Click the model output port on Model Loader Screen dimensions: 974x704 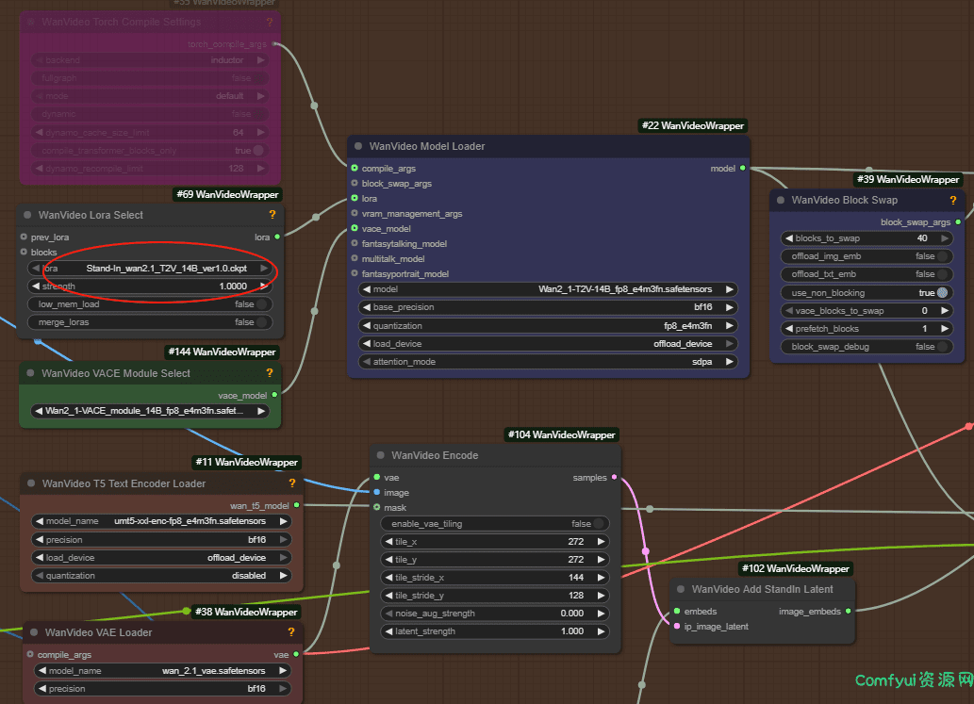click(x=742, y=169)
